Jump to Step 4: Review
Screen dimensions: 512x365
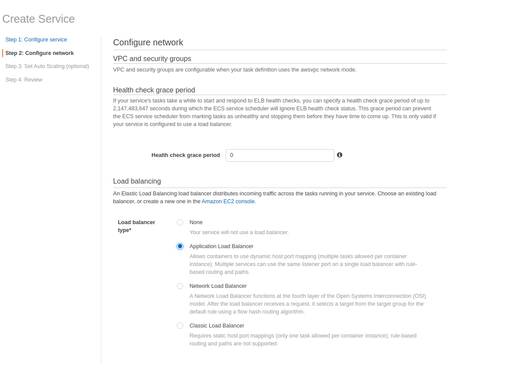pos(24,80)
